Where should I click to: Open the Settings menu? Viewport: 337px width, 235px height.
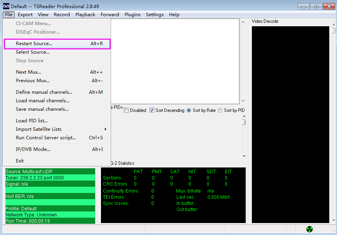tap(154, 15)
